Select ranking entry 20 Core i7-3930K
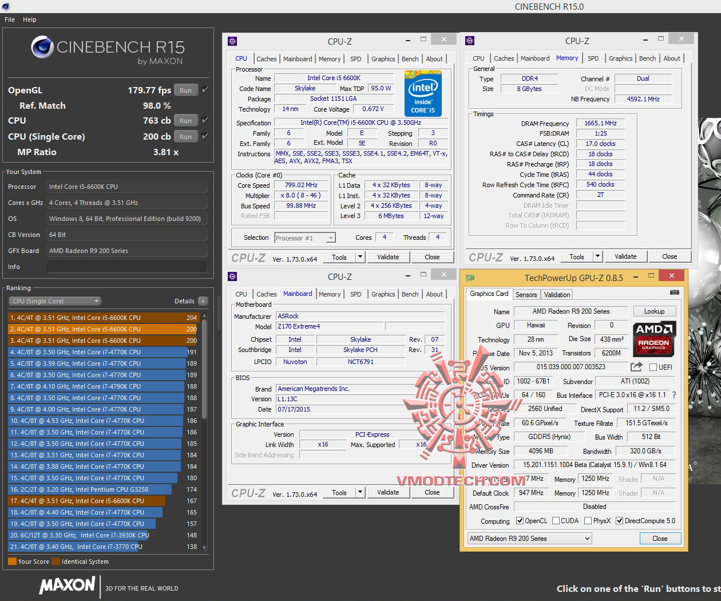The image size is (721, 601). 103,535
